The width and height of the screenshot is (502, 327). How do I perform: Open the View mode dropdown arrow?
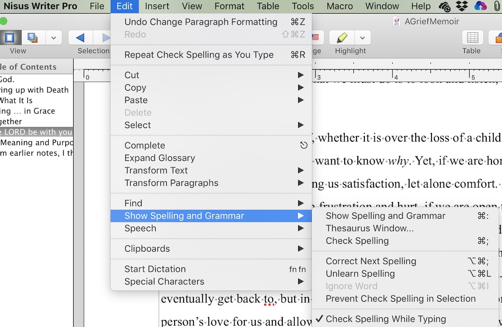pos(53,38)
